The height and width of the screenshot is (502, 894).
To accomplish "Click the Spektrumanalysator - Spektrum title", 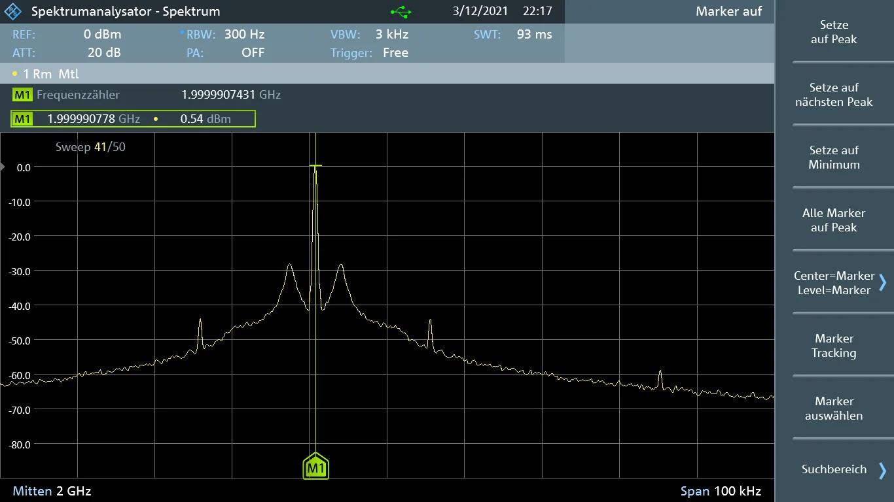I will [126, 12].
